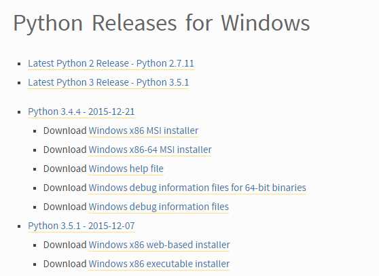Get the Windows help file
Viewport: 379px width, 276px height.
pos(126,169)
